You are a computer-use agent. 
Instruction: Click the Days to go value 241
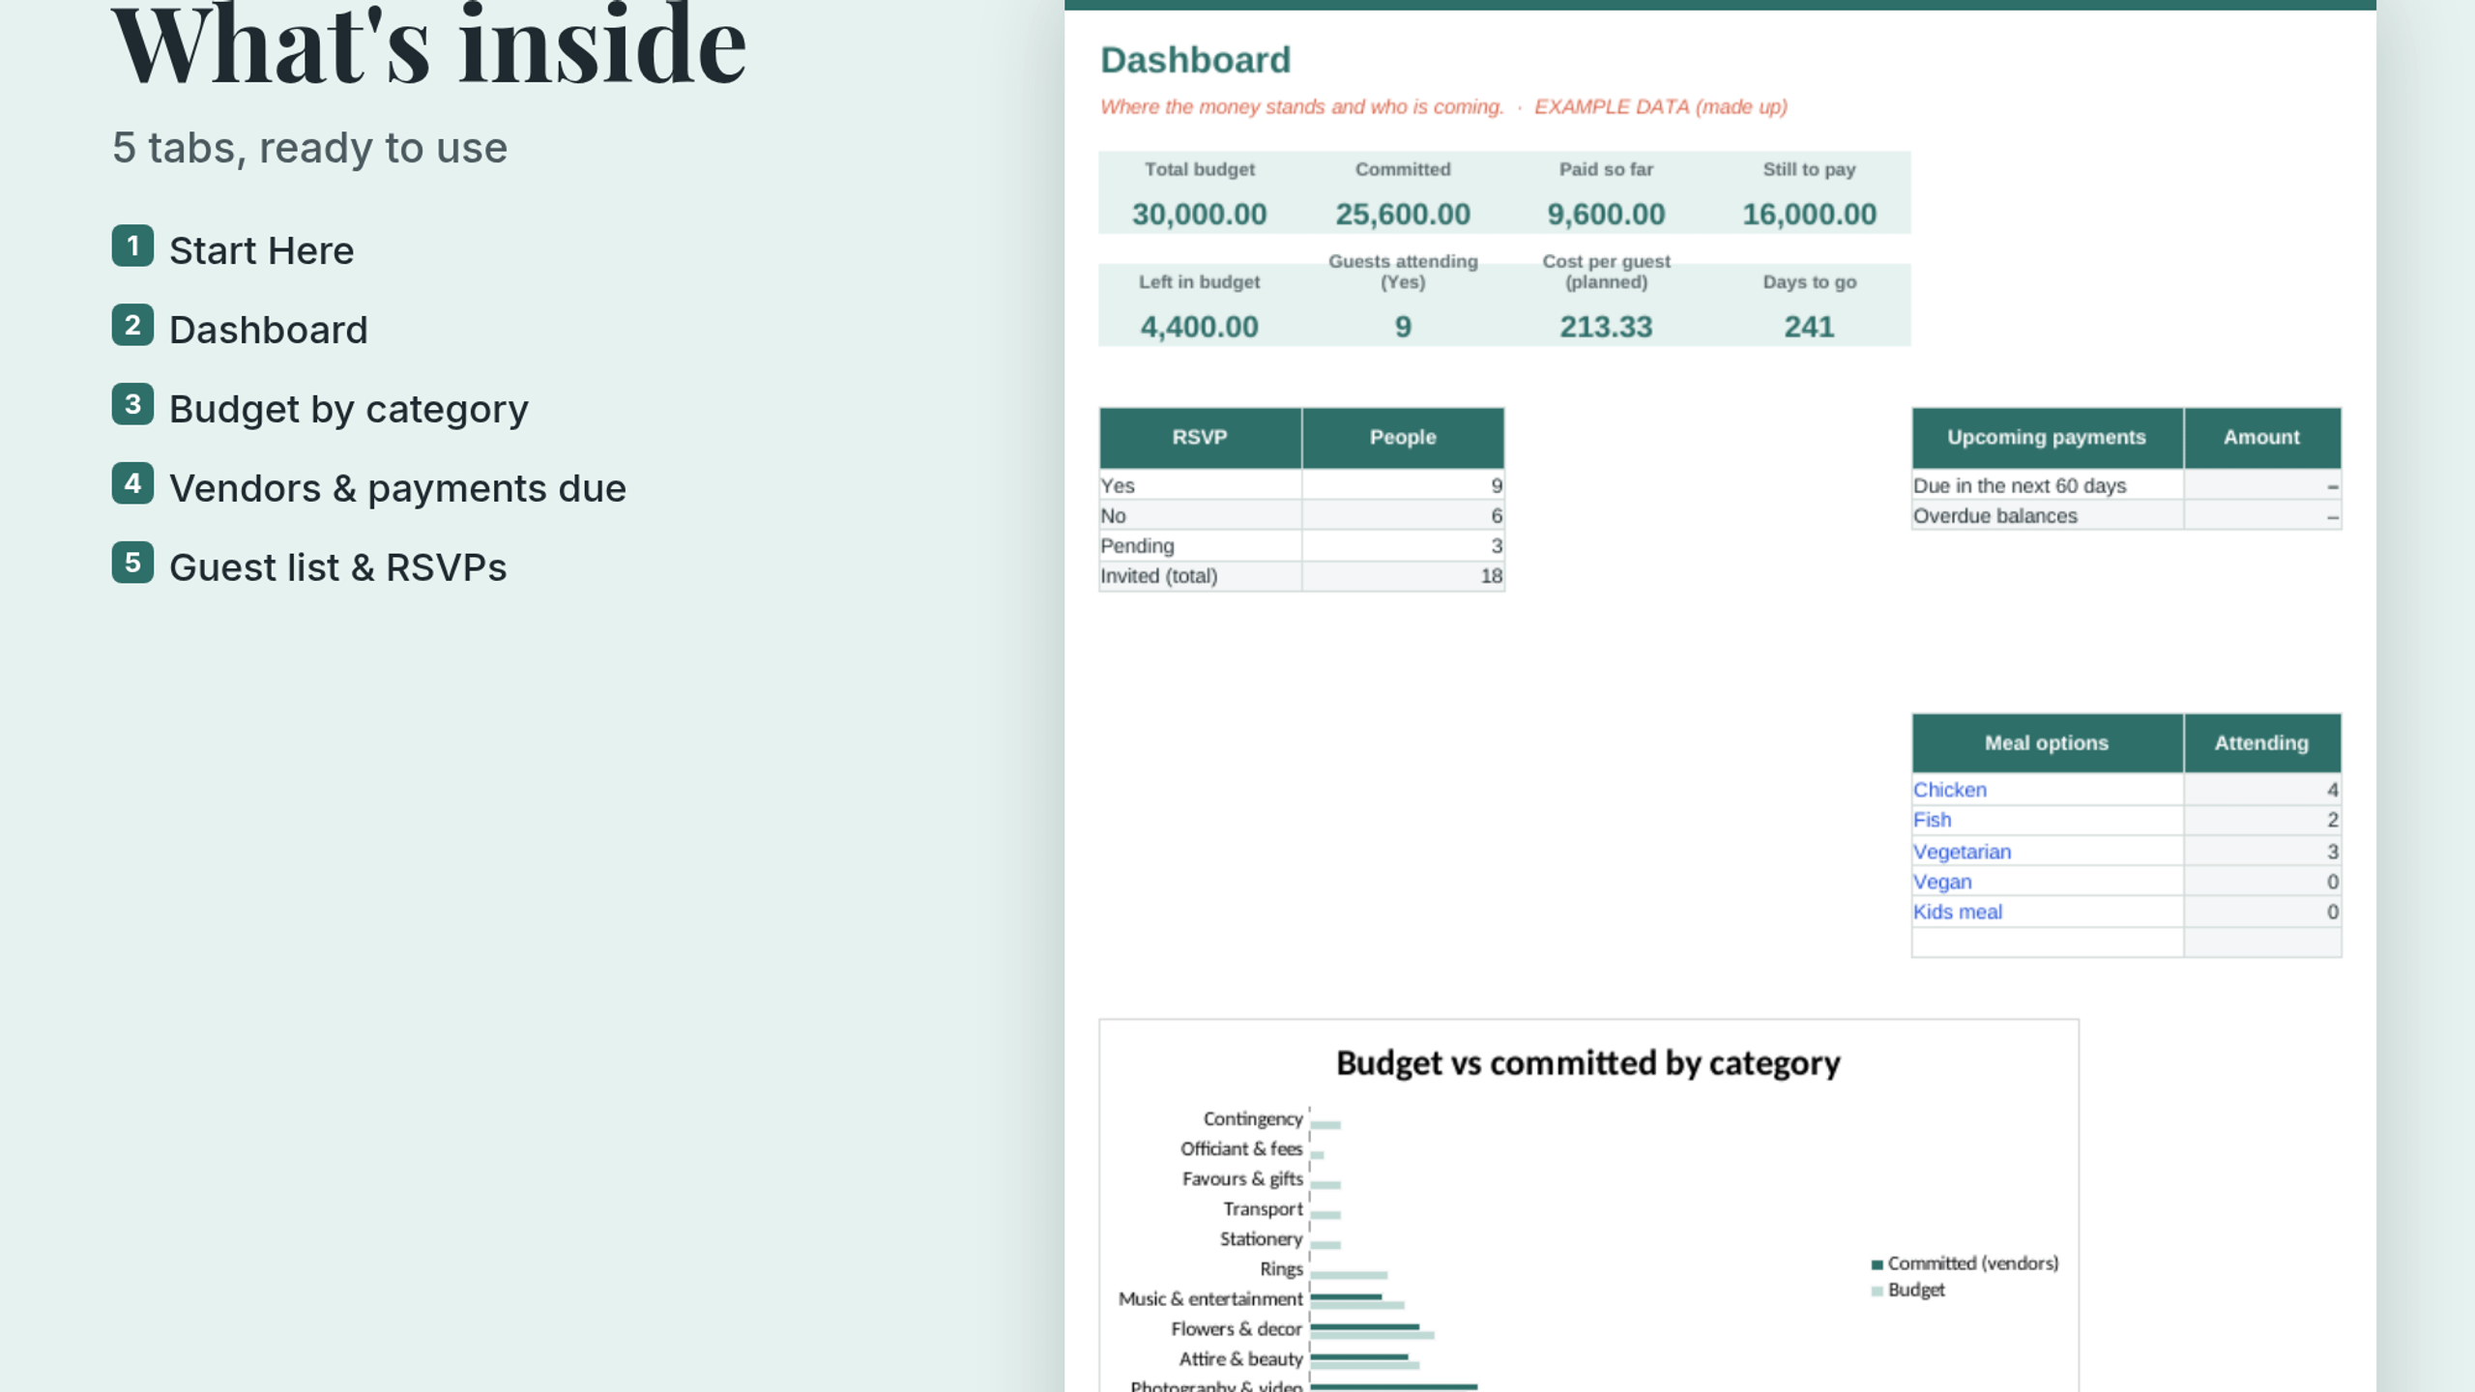coord(1809,327)
